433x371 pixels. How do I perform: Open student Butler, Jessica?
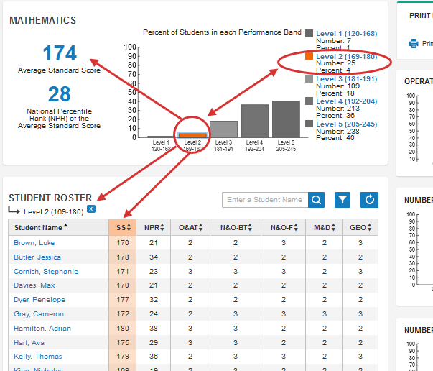click(37, 257)
